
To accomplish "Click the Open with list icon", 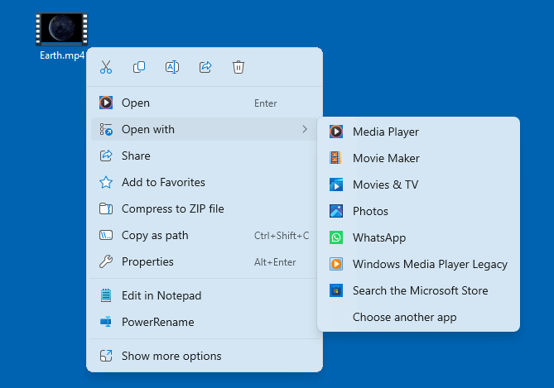I will 106,129.
